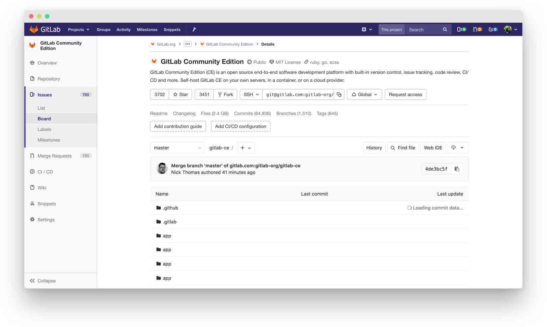Image resolution: width=547 pixels, height=327 pixels.
Task: Open the Activity menu in the top bar
Action: pyautogui.click(x=123, y=29)
